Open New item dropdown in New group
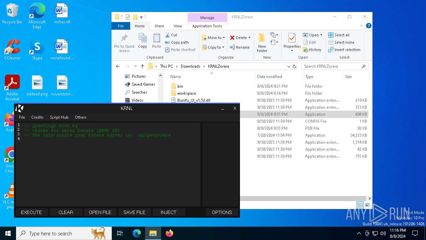Image resolution: width=426 pixels, height=240 pixels. pyautogui.click(x=274, y=35)
